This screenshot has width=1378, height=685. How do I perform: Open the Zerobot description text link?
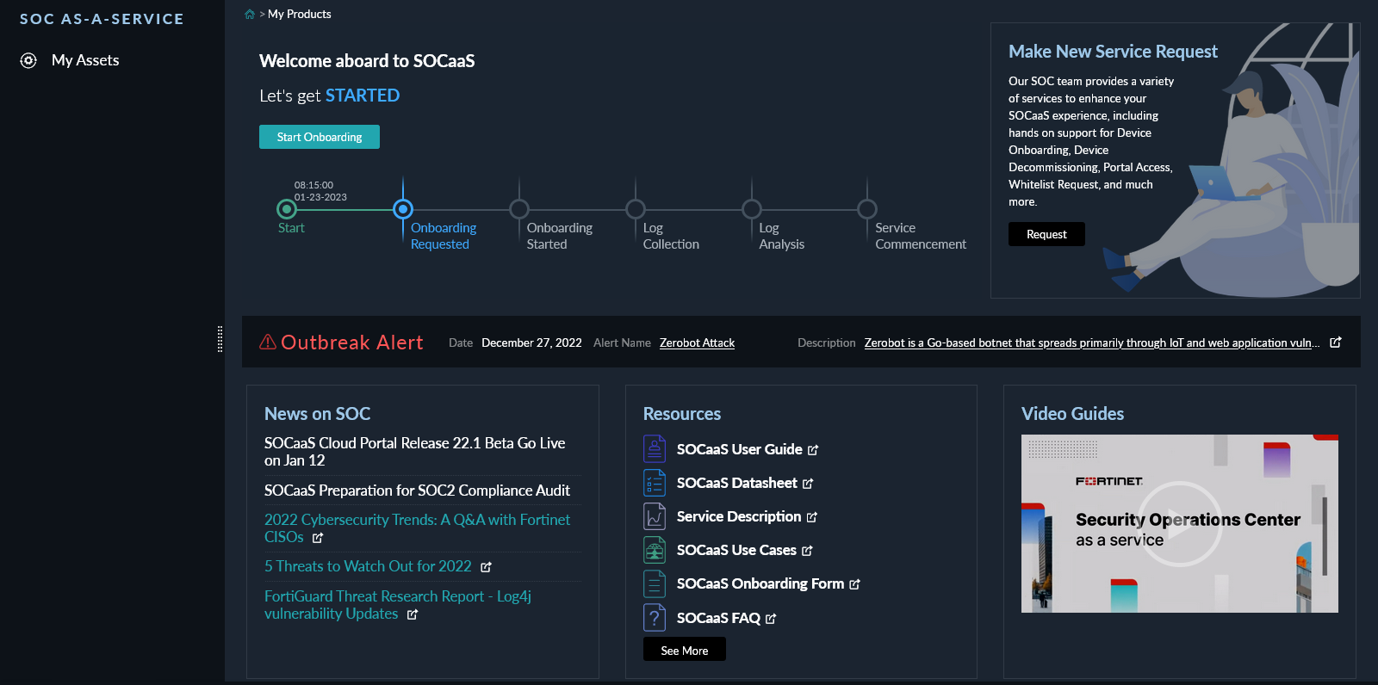click(1092, 342)
